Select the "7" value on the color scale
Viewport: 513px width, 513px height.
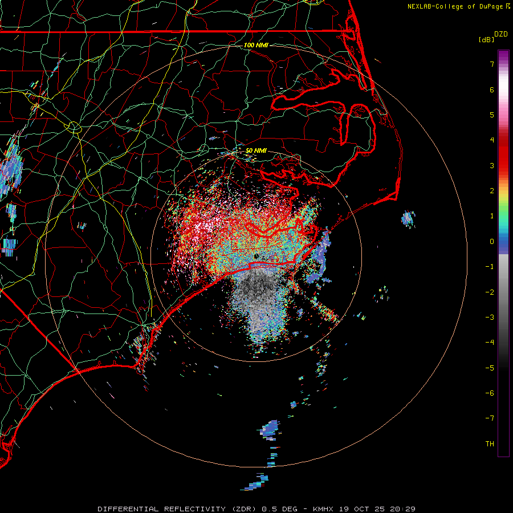[x=492, y=64]
